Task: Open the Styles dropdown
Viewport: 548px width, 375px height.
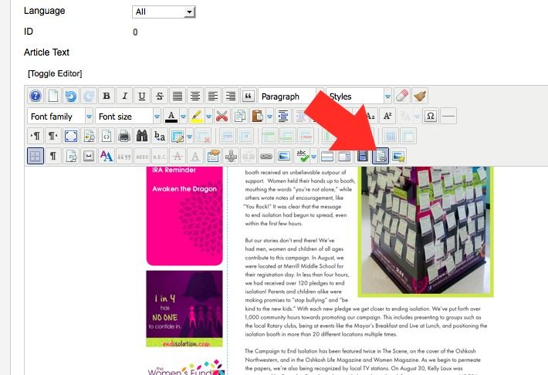Action: click(x=359, y=96)
